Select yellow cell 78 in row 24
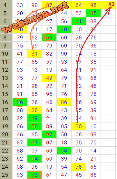The height and width of the screenshot is (179, 117). tap(79, 167)
